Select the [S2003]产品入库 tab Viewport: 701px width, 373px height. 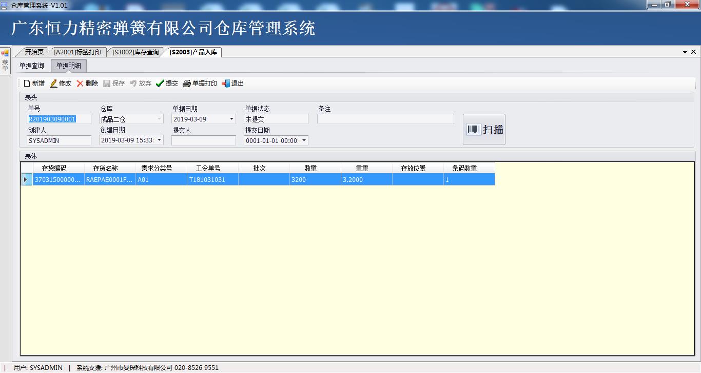coord(193,52)
